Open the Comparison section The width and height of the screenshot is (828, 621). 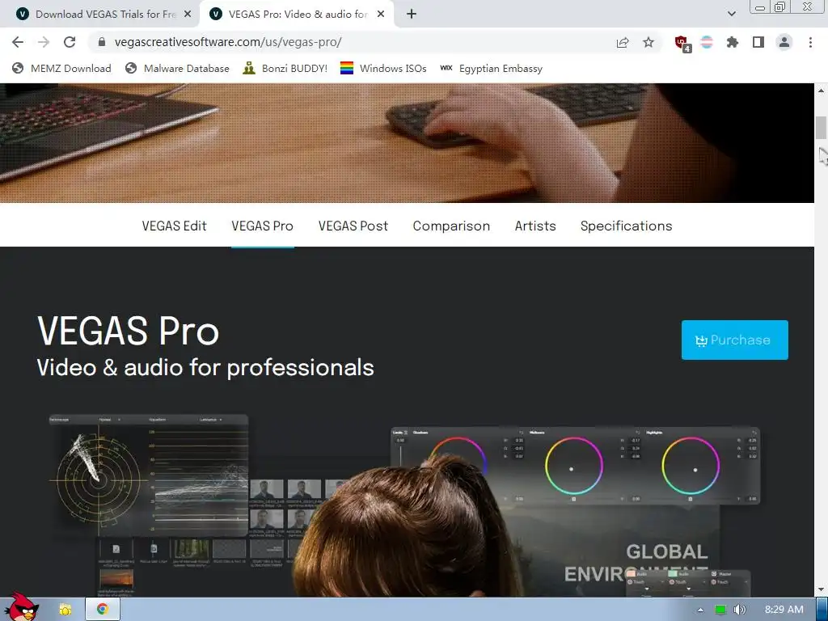tap(451, 226)
